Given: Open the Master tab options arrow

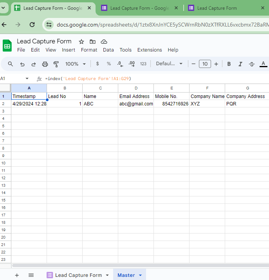Looking at the screenshot, I should point(141,275).
